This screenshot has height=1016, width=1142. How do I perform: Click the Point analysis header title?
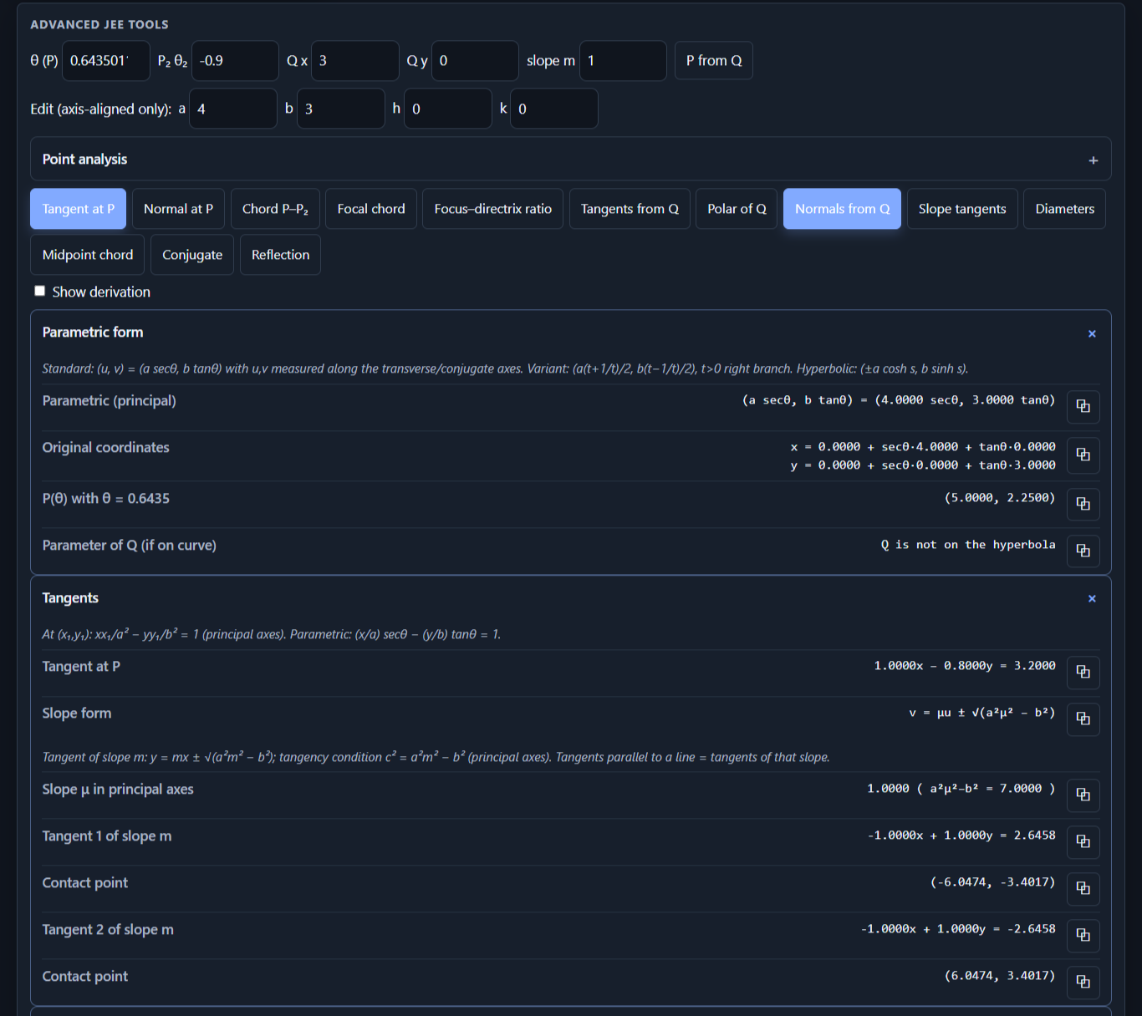85,160
